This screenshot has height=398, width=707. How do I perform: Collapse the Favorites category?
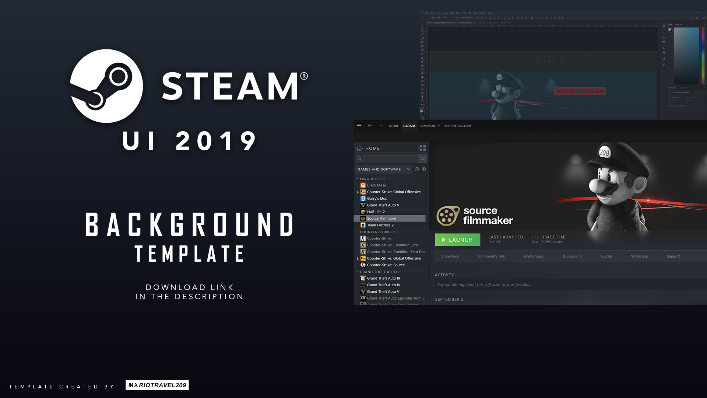pyautogui.click(x=357, y=179)
